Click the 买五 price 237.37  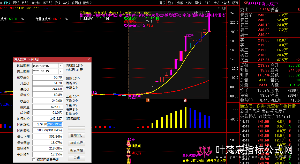[x=264, y=60]
